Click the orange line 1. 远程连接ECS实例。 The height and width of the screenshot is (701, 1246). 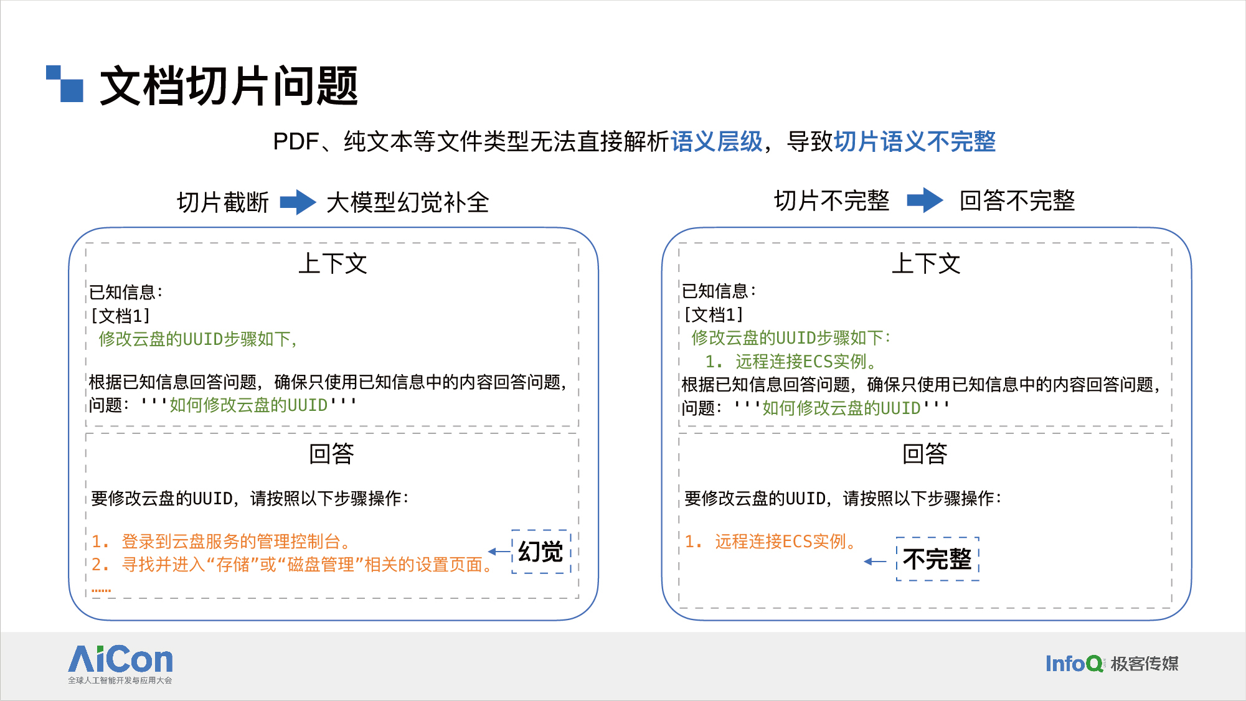coord(771,542)
